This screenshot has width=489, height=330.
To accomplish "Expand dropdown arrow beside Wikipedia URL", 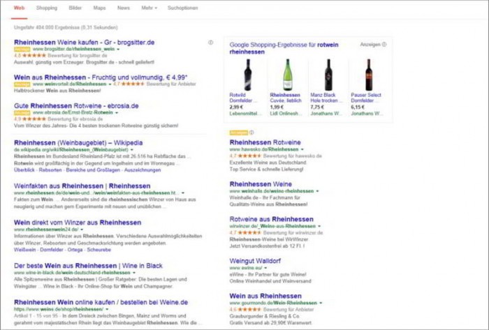I will [x=132, y=150].
